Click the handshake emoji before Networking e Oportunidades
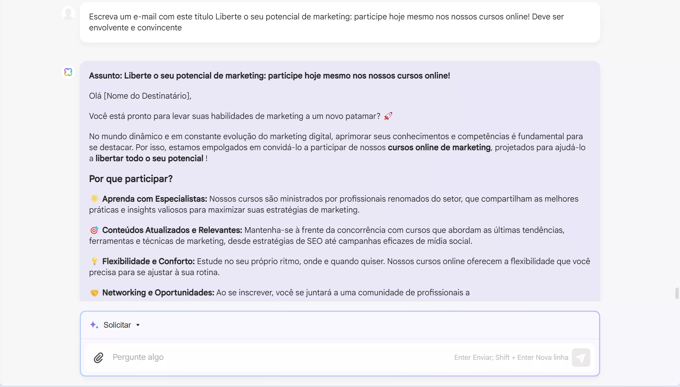The width and height of the screenshot is (680, 387). coord(94,292)
